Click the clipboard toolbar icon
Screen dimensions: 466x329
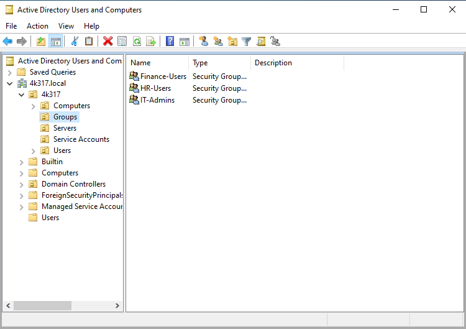(x=89, y=41)
